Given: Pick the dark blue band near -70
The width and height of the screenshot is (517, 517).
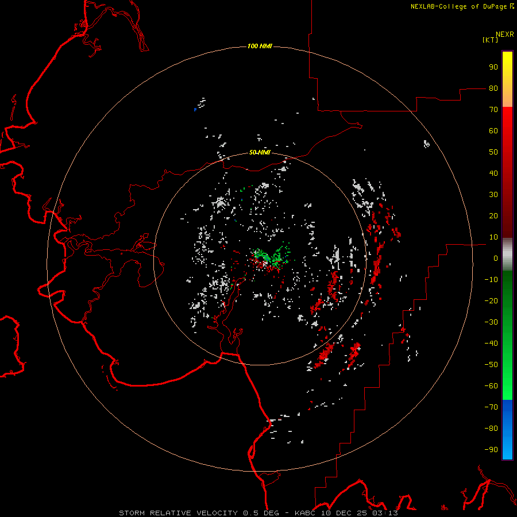Looking at the screenshot, I should [x=507, y=406].
